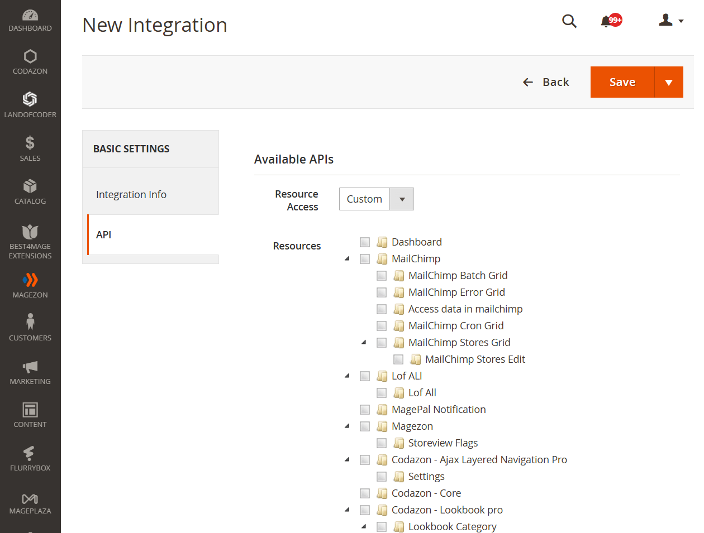The height and width of the screenshot is (533, 704).
Task: Click the Back button
Action: point(546,82)
